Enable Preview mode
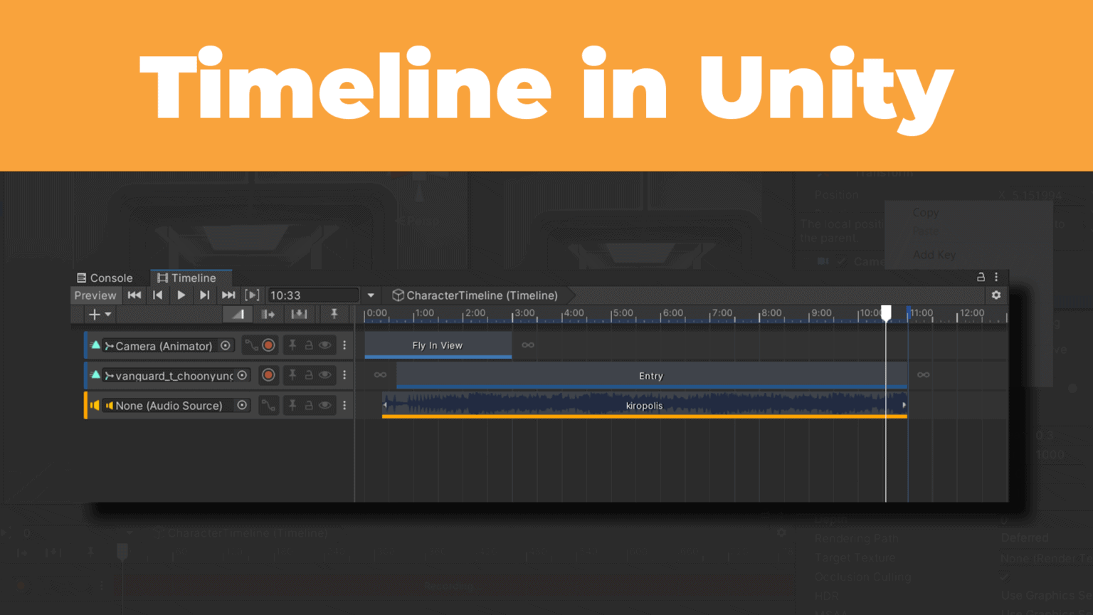Screen dimensions: 1093x615 [95, 295]
